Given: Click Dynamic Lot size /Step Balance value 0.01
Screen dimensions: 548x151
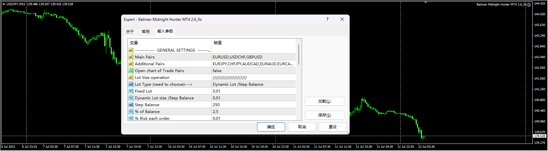Looking at the screenshot, I should pyautogui.click(x=254, y=98).
